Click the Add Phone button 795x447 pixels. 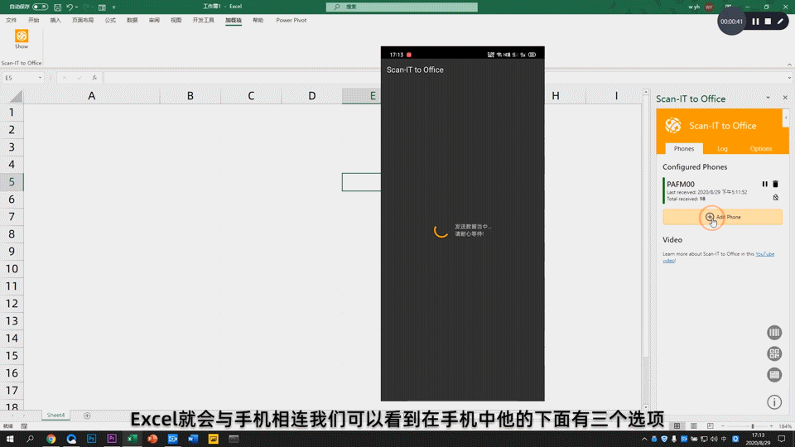click(x=722, y=217)
